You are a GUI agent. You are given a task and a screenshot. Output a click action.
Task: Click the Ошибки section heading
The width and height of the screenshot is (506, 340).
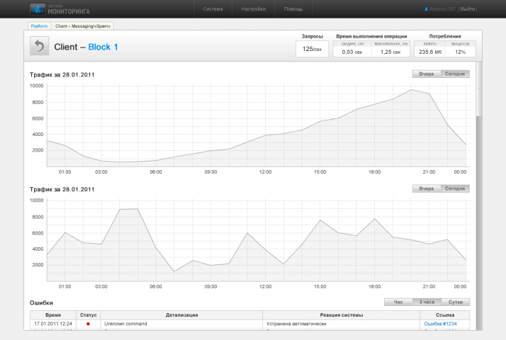(41, 303)
